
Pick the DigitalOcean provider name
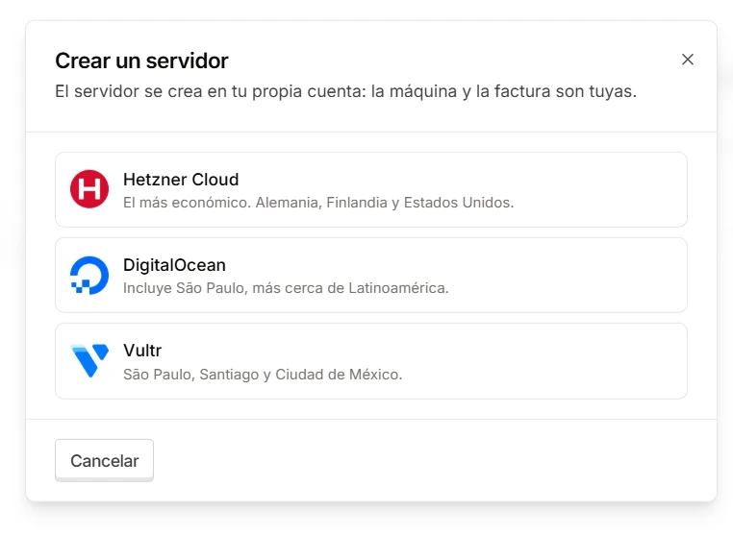point(174,265)
